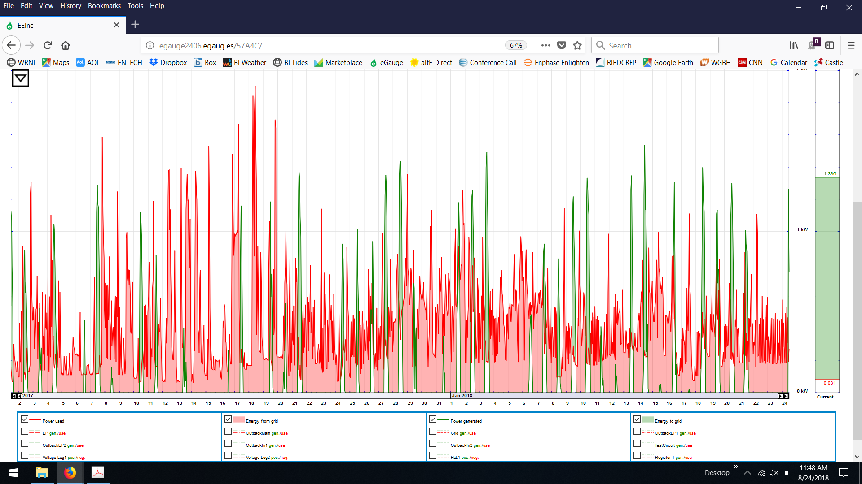Open the History menu
862x484 pixels.
(x=70, y=6)
